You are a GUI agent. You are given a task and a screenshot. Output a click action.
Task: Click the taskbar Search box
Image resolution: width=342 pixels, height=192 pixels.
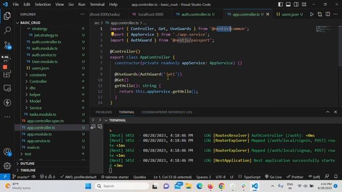pos(122,186)
